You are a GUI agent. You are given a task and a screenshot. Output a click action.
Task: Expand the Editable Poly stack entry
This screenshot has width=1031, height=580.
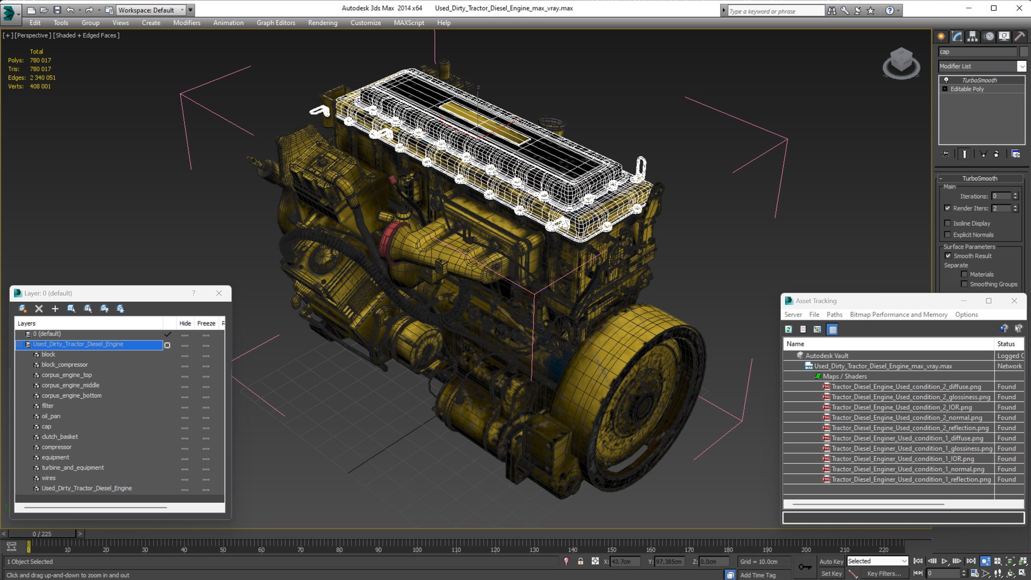(945, 89)
